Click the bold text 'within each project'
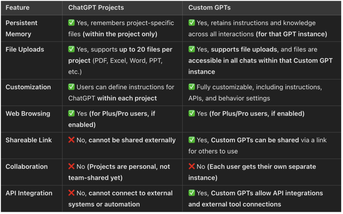The height and width of the screenshot is (214, 343). tap(127, 98)
